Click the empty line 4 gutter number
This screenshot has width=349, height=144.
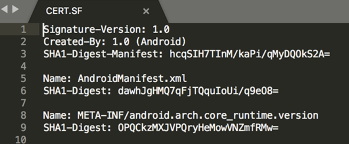23,66
